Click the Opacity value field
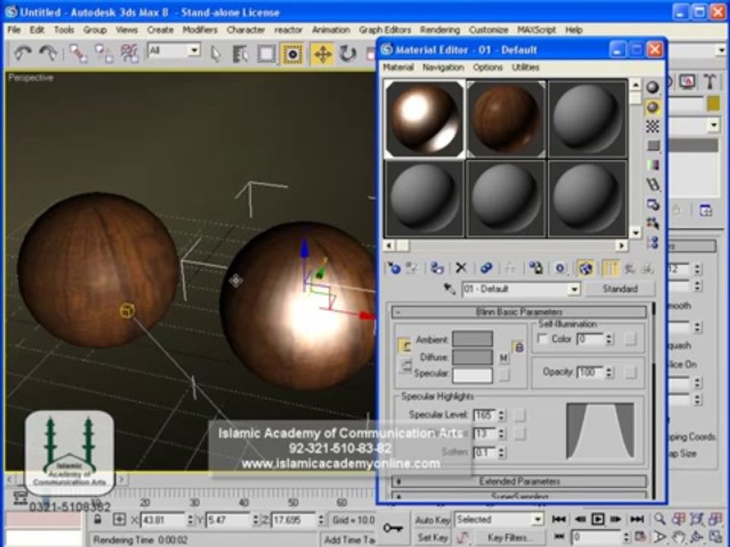This screenshot has height=547, width=730. point(590,372)
